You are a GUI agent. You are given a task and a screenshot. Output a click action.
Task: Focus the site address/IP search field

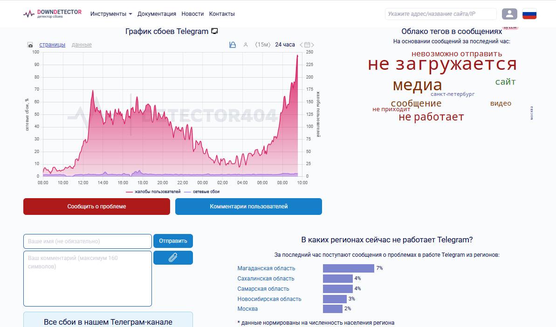440,14
